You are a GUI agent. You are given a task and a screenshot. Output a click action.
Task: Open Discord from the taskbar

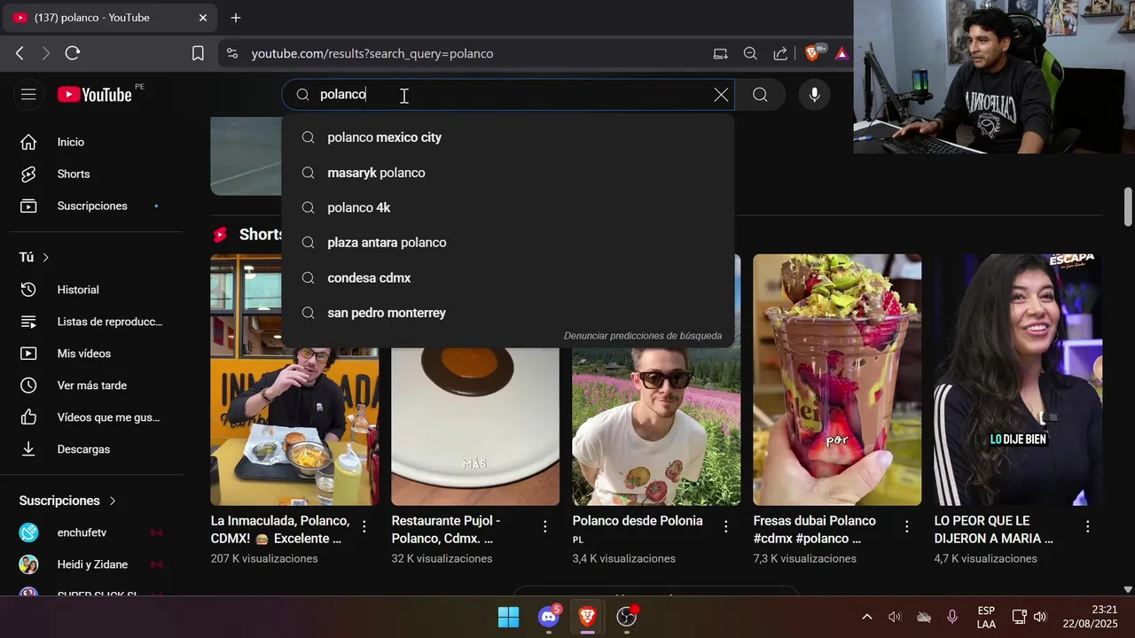pos(549,616)
